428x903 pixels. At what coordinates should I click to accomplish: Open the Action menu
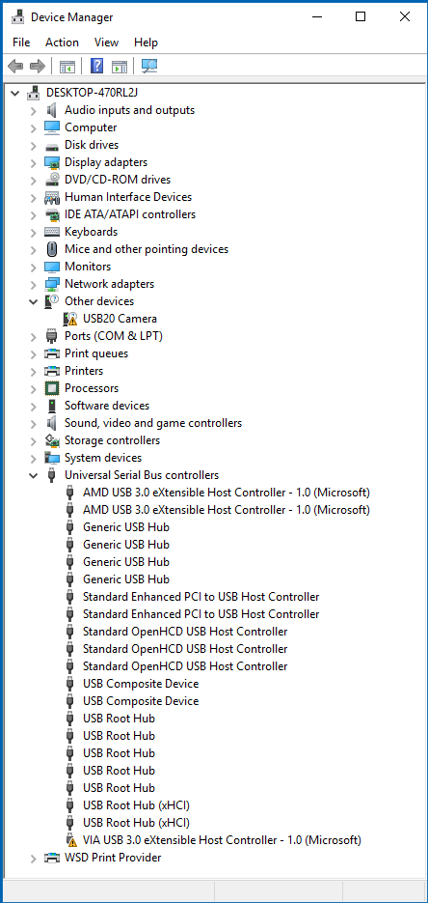62,42
